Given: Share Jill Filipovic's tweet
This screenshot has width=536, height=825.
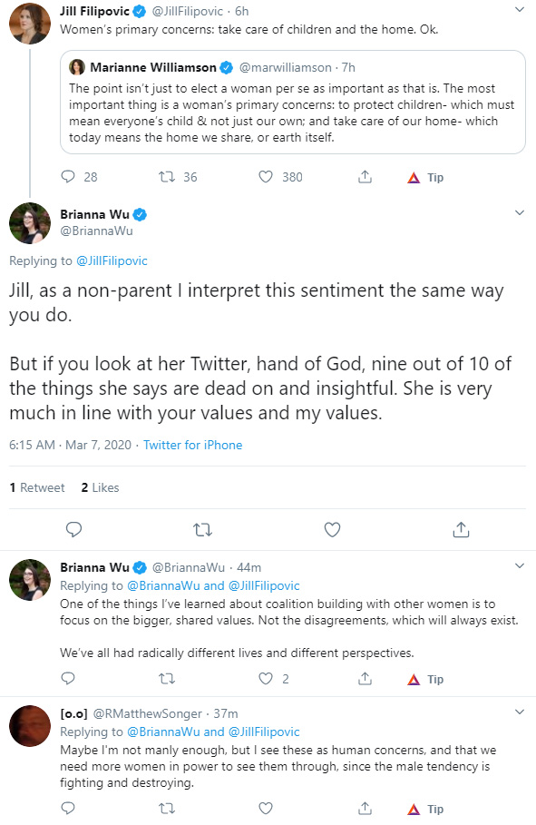Looking at the screenshot, I should coord(365,177).
